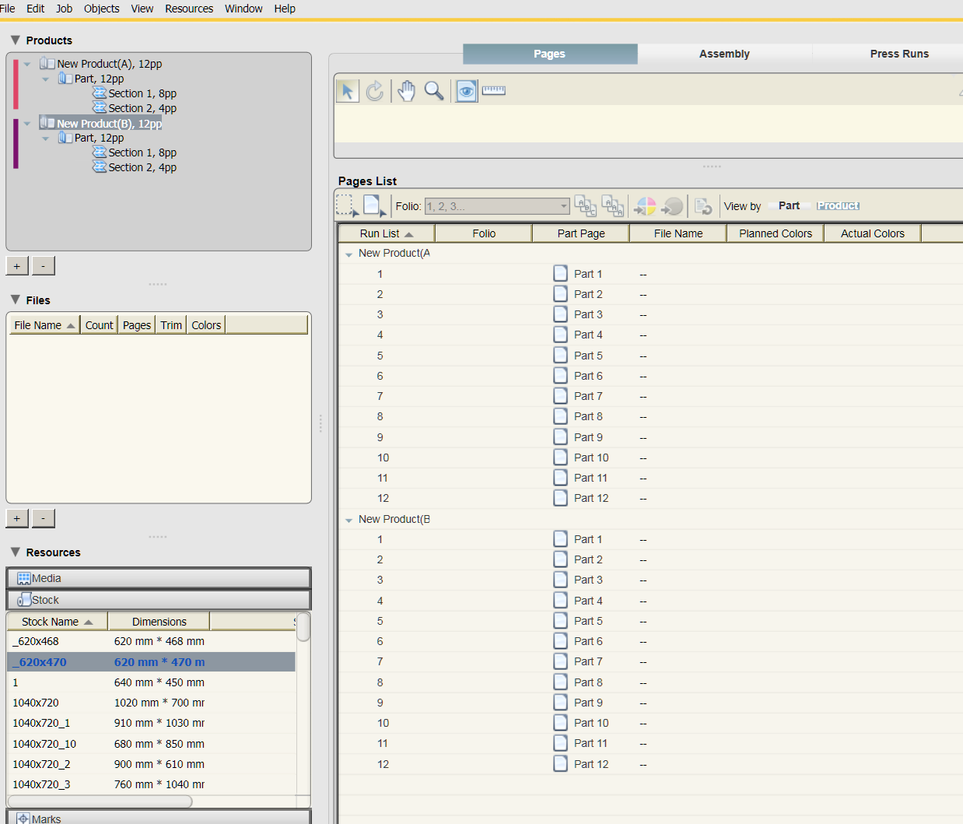Switch View by to Product
This screenshot has height=824, width=963.
click(x=838, y=206)
